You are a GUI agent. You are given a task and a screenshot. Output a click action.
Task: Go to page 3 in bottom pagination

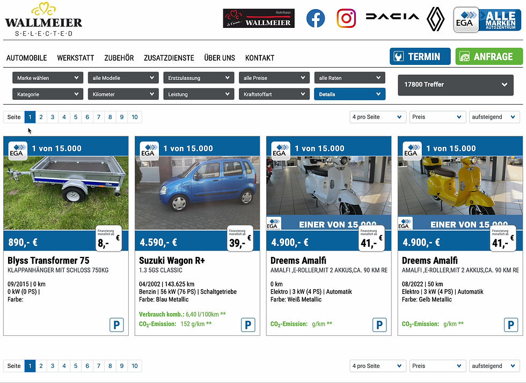[53, 366]
